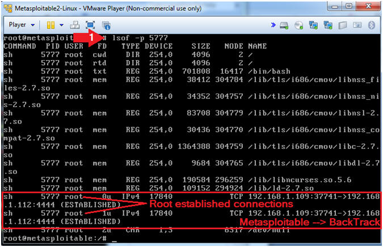383x247 pixels.
Task: Maximize the VMware Player window
Action: 349,6
